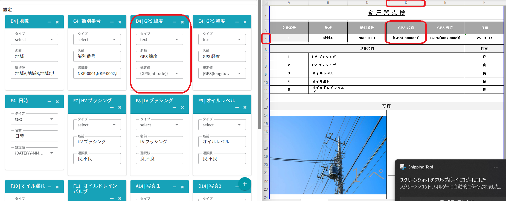The image size is (506, 201).
Task: Open type dropdown in F9 オイルレベル card
Action: tap(222, 125)
